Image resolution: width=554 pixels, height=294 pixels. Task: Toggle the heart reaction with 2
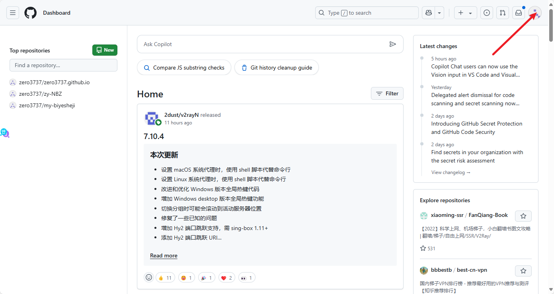(x=227, y=278)
